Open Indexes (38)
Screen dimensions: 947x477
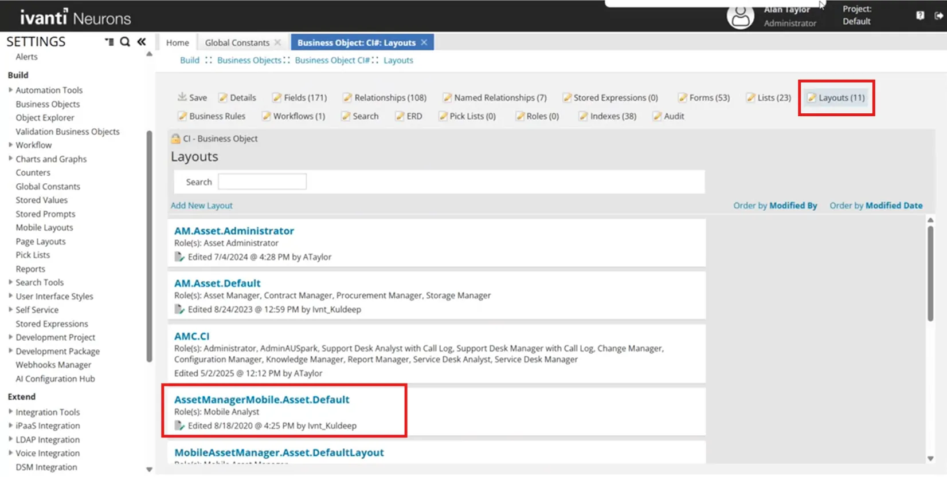(x=608, y=116)
